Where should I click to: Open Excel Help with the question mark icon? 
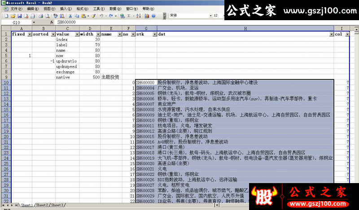[x=153, y=16]
